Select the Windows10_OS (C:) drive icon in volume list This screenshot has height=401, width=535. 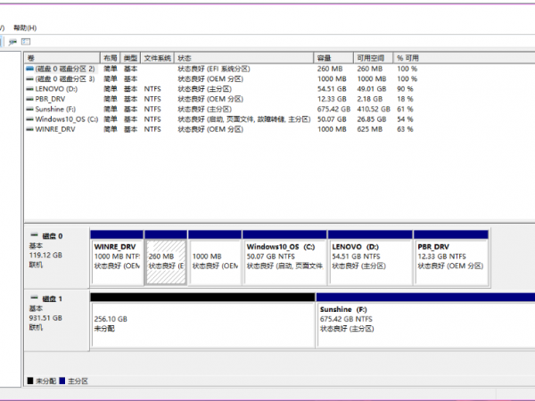tap(31, 119)
